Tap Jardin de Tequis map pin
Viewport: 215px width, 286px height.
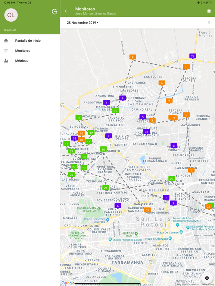click(x=136, y=233)
